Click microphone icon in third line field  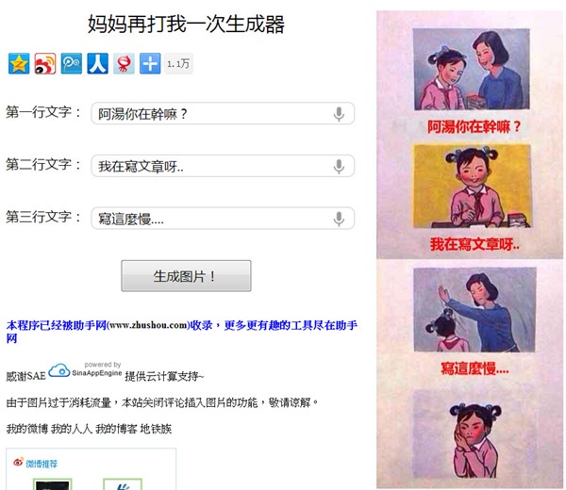click(339, 219)
